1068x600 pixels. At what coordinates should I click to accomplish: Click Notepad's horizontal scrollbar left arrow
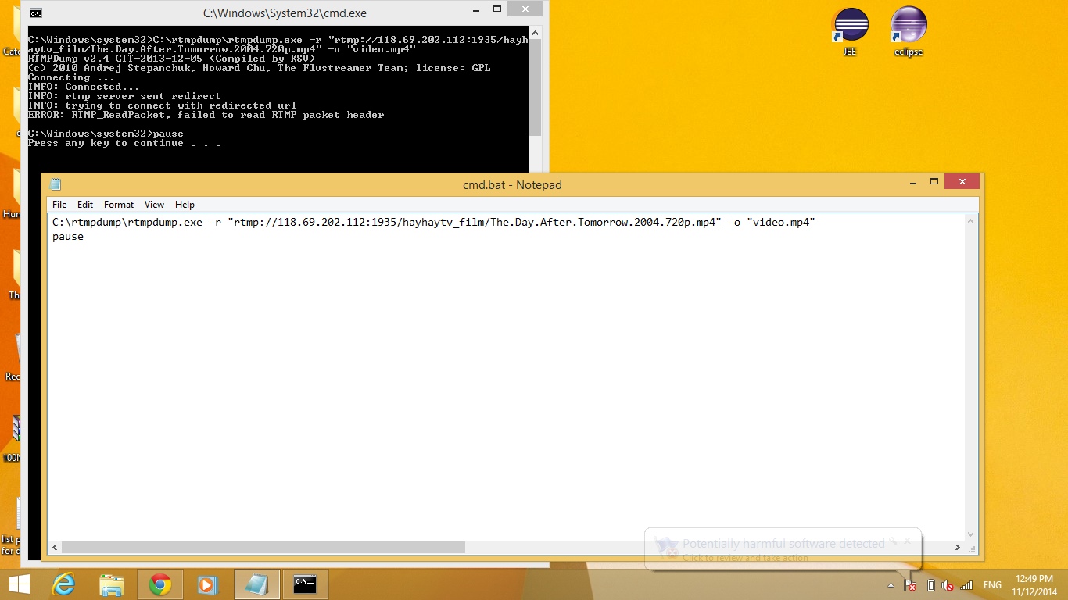[55, 548]
